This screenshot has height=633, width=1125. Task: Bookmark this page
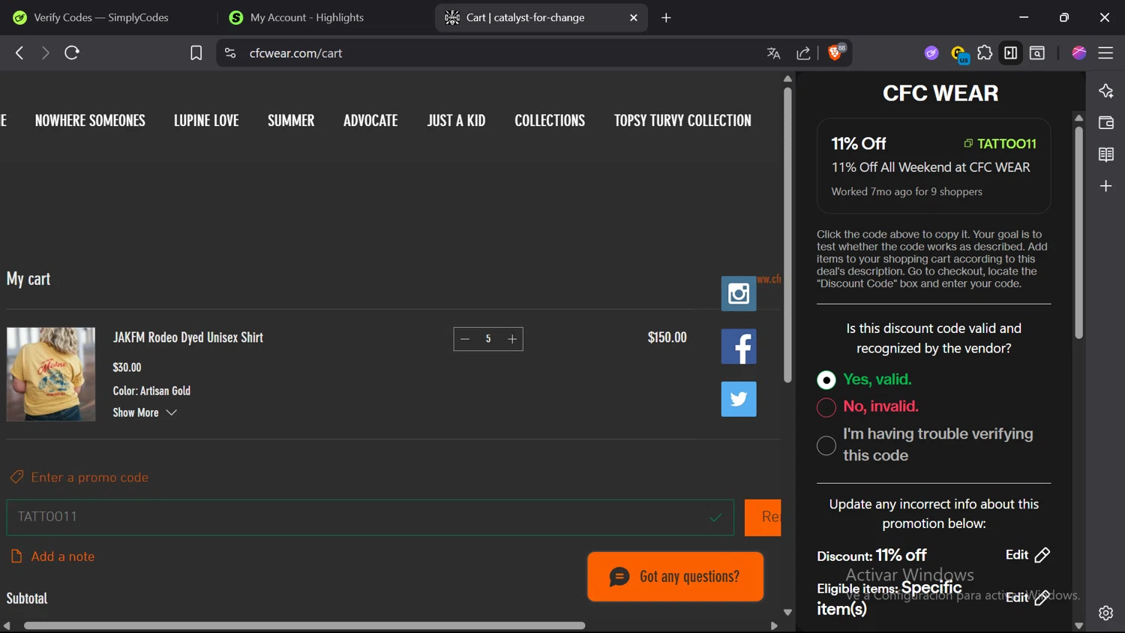[x=196, y=53]
